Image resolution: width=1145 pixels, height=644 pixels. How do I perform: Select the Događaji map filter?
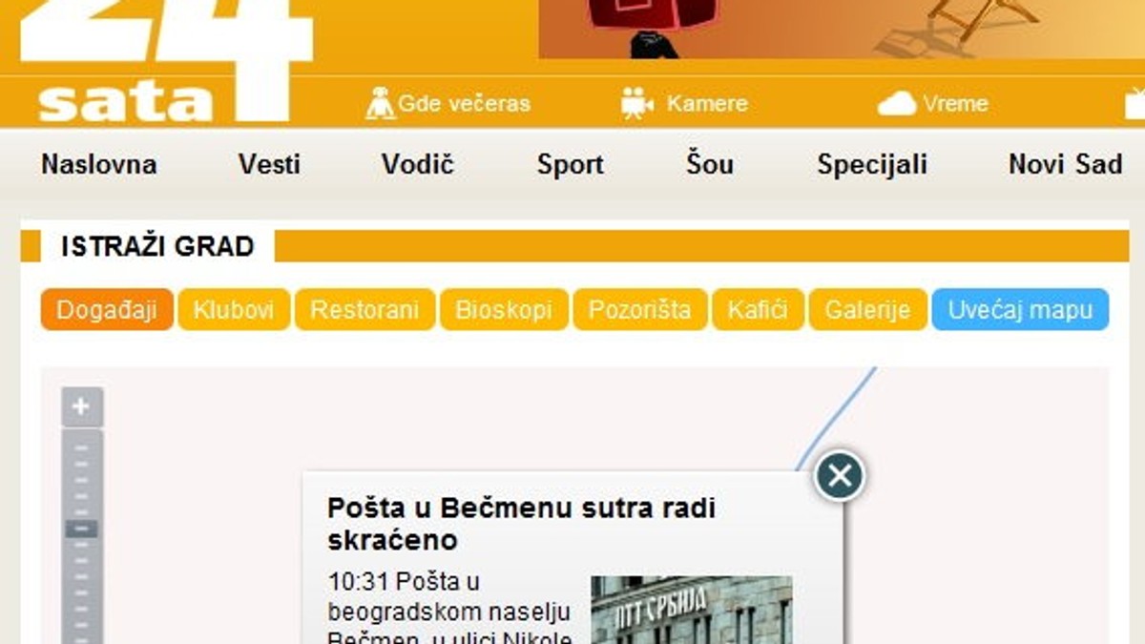click(x=107, y=310)
